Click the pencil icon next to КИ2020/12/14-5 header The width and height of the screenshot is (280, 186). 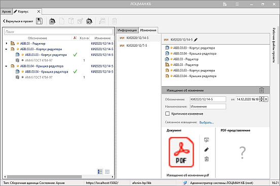coord(196,40)
